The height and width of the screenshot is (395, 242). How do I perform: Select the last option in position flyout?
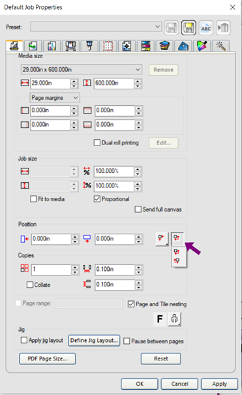point(177,261)
